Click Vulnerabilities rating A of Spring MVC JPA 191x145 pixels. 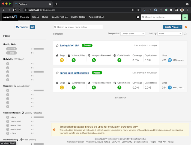74,60
